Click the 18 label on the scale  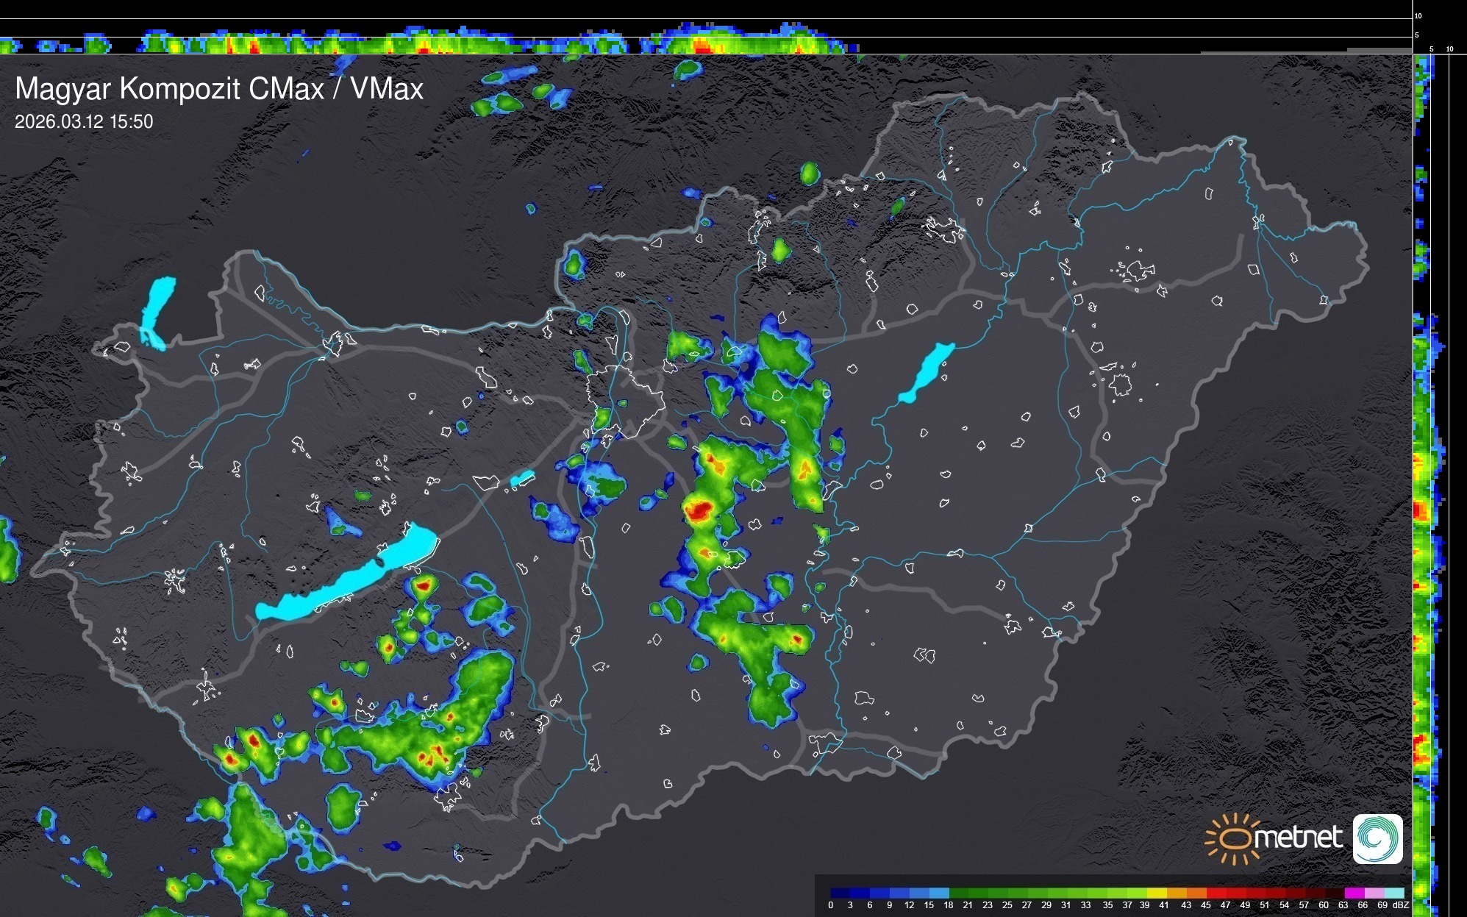tap(948, 905)
